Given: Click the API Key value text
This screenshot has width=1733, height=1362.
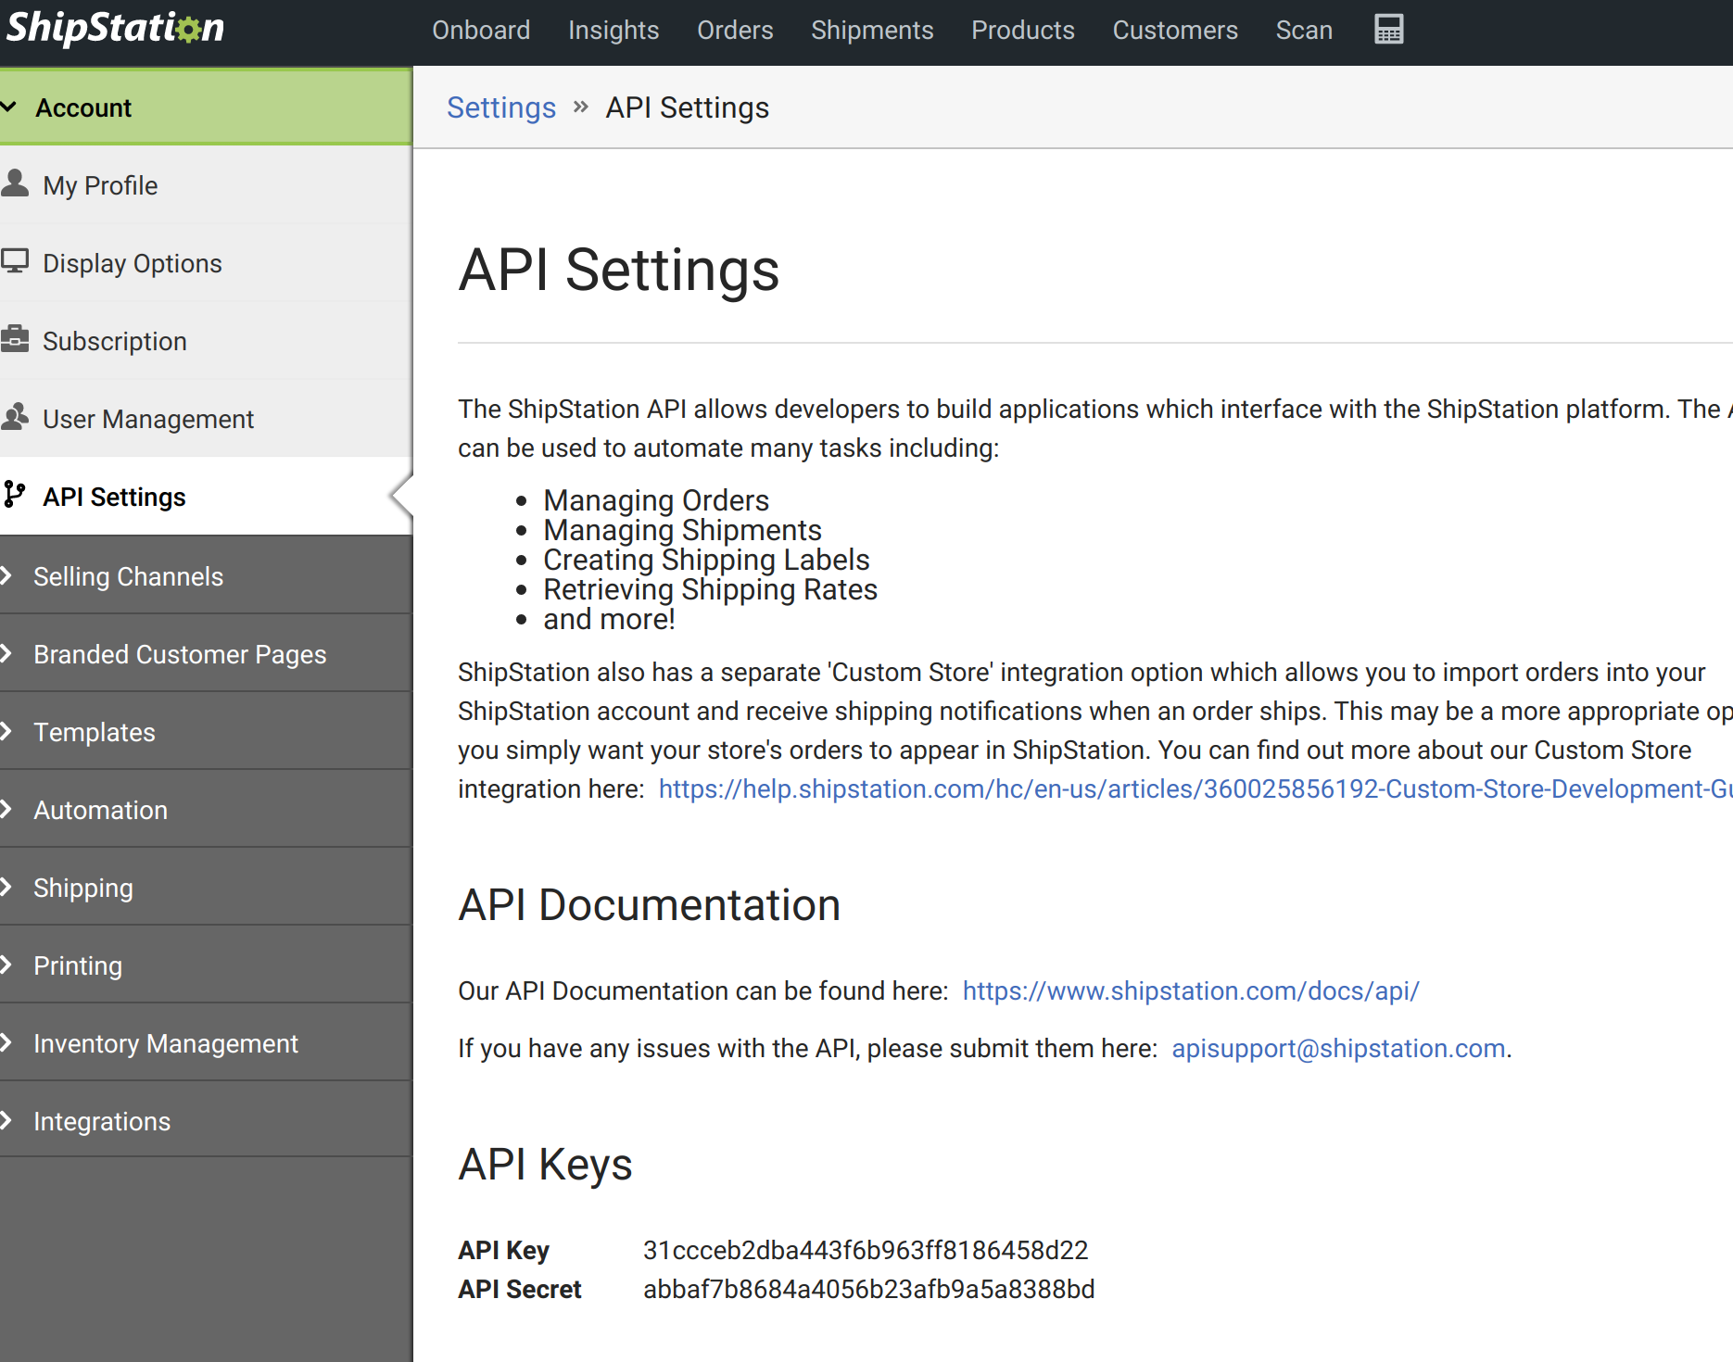Looking at the screenshot, I should [866, 1250].
